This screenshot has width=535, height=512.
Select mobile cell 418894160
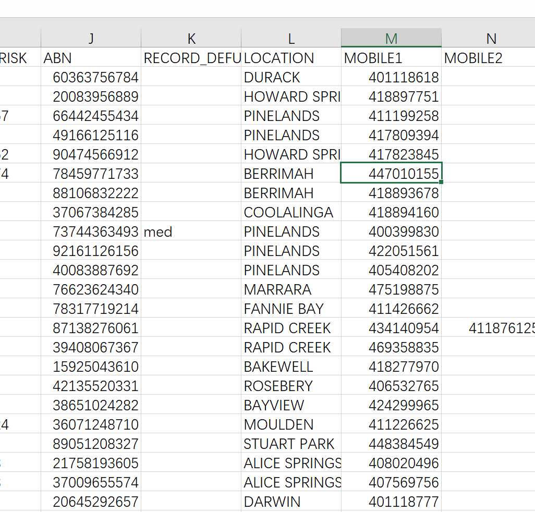point(391,212)
